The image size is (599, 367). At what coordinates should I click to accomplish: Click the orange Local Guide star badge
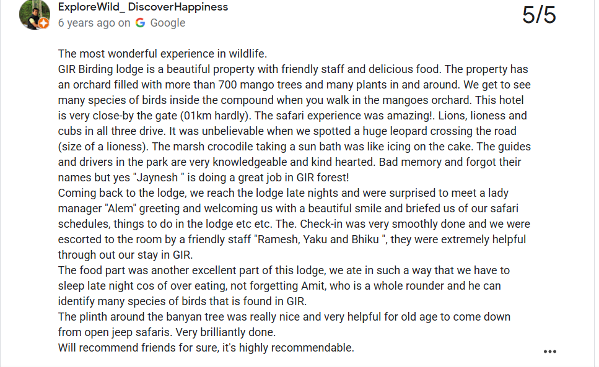coord(43,24)
